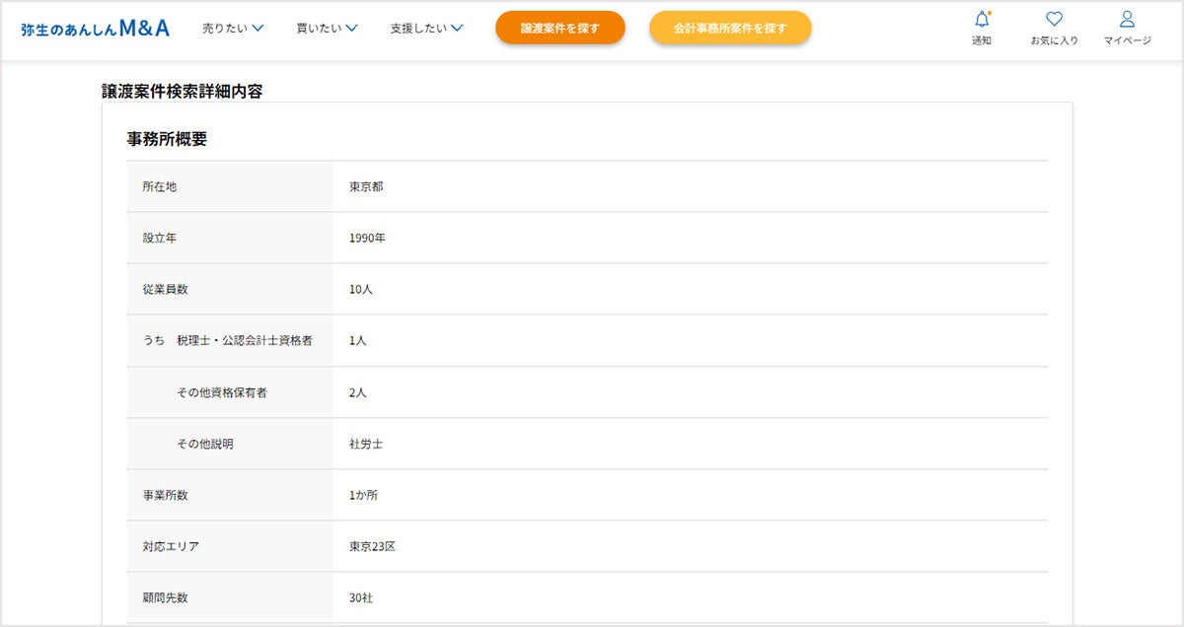Click the notification bell icon
1184x627 pixels.
tap(982, 19)
